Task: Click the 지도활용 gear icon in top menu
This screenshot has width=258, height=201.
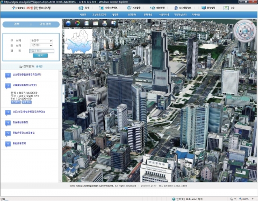Action: (129, 8)
